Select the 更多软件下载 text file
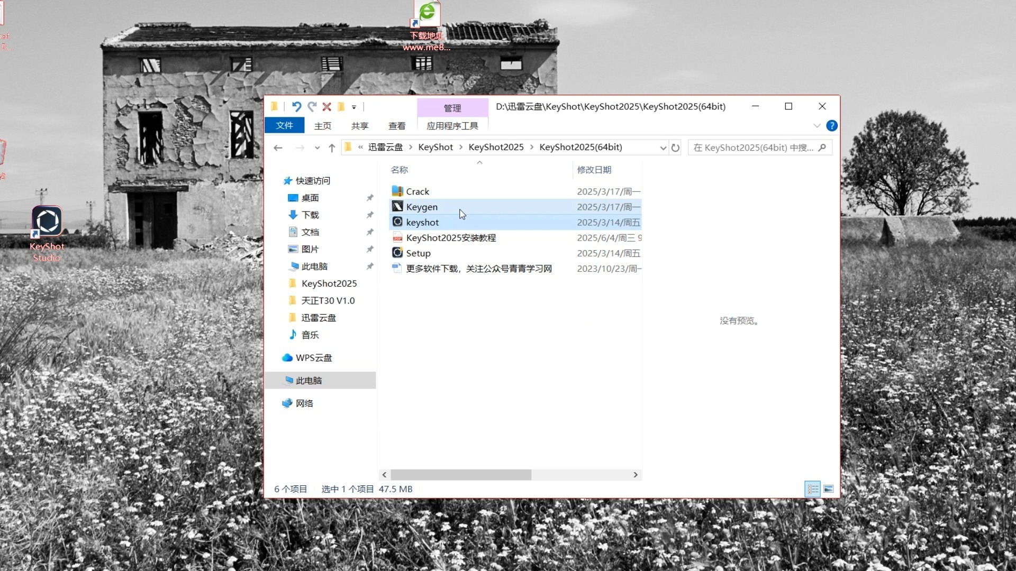The height and width of the screenshot is (571, 1016). click(x=479, y=269)
